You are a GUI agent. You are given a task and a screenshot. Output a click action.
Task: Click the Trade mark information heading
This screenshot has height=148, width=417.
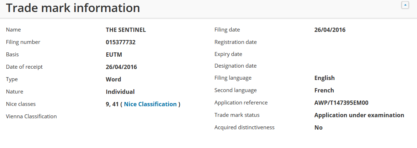click(x=73, y=8)
